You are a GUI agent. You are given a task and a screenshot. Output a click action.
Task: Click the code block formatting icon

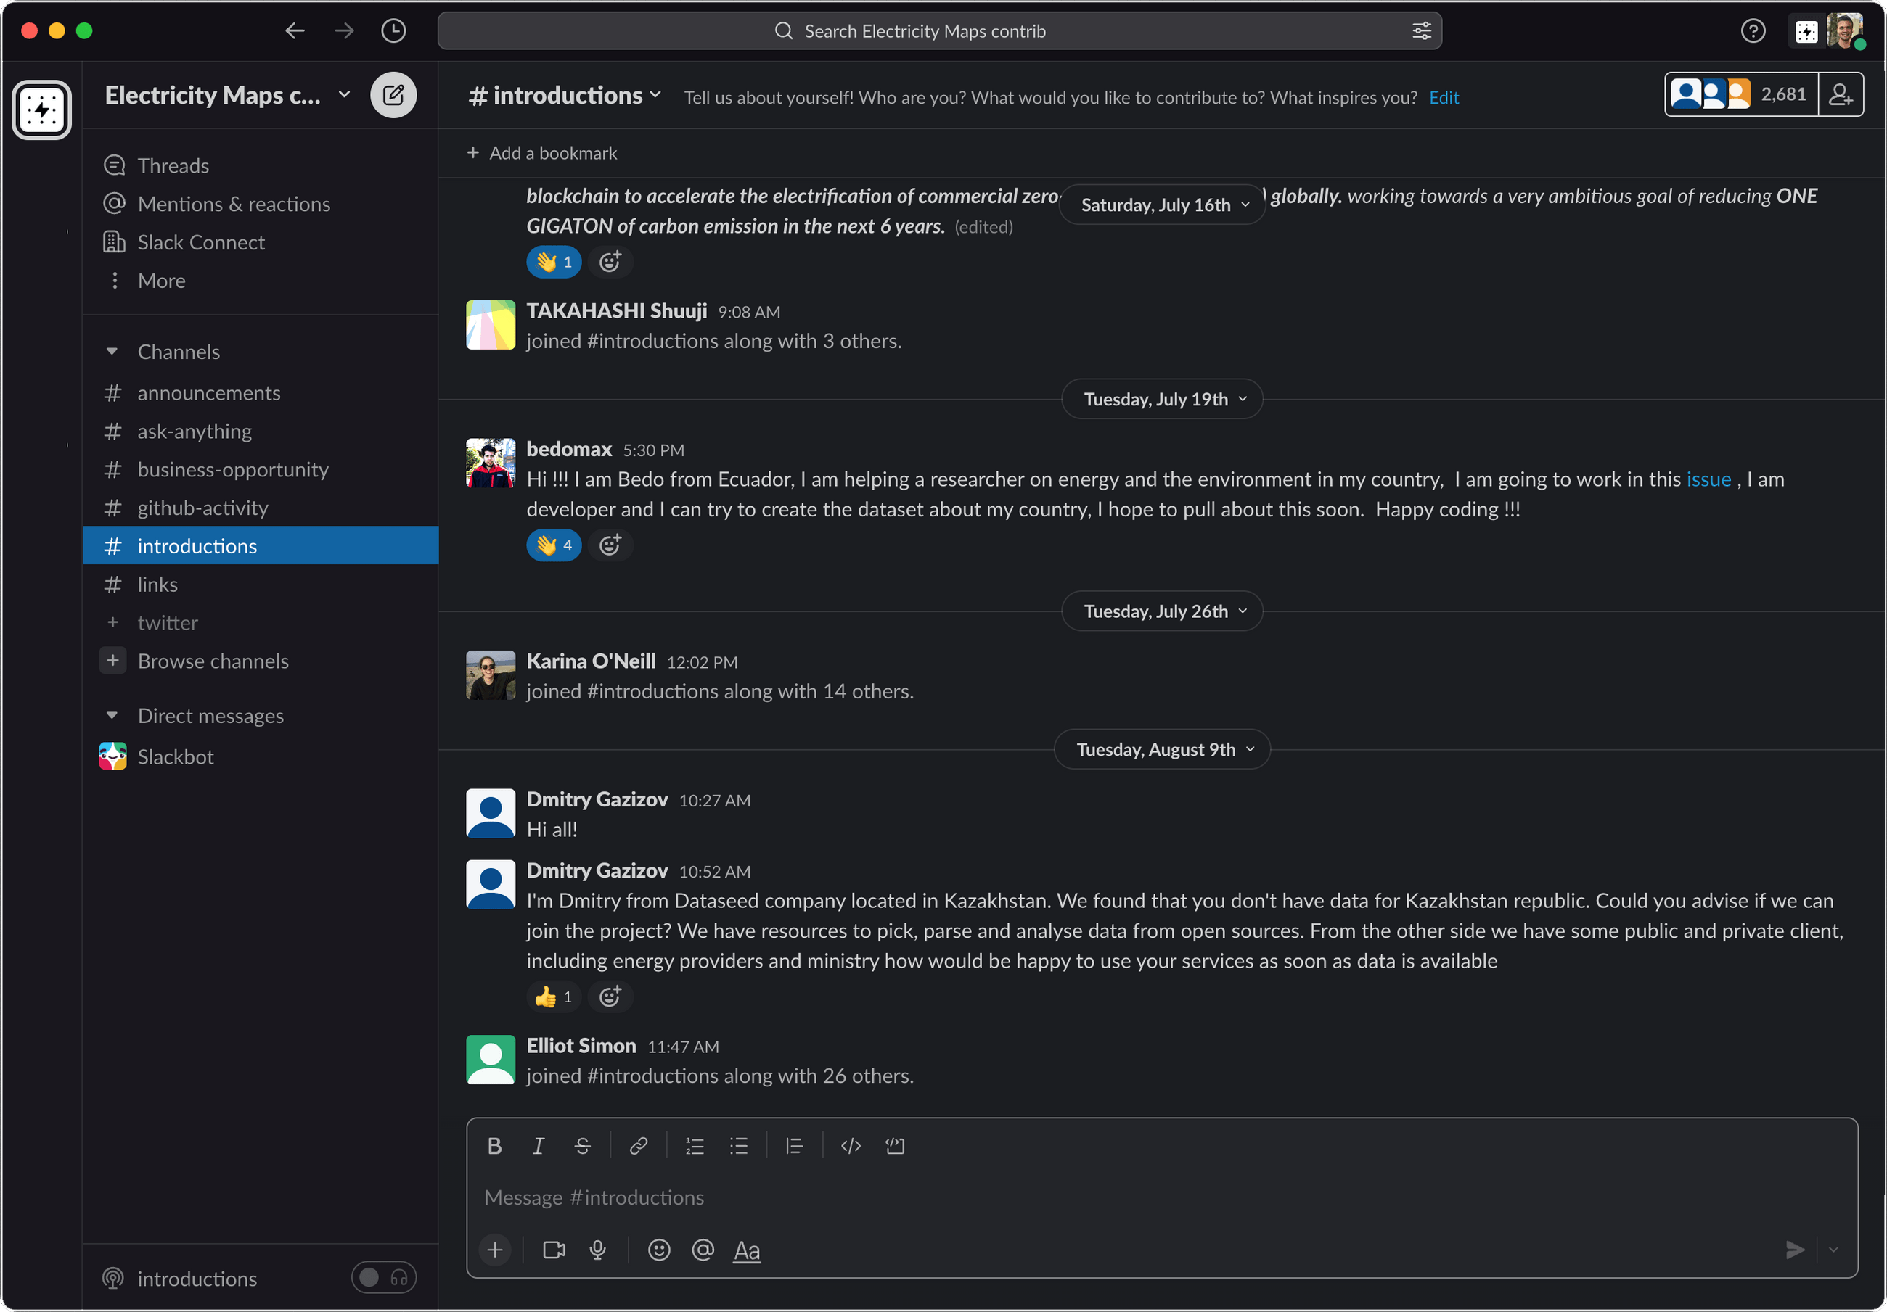[x=894, y=1145]
